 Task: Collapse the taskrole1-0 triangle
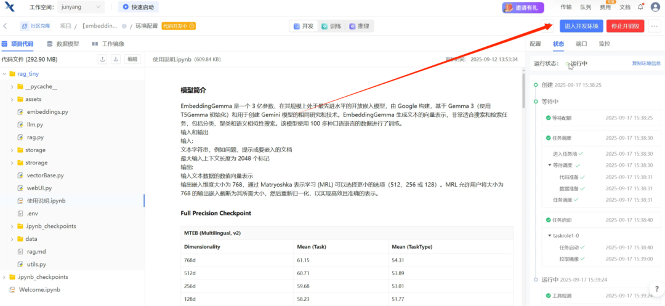(x=550, y=236)
